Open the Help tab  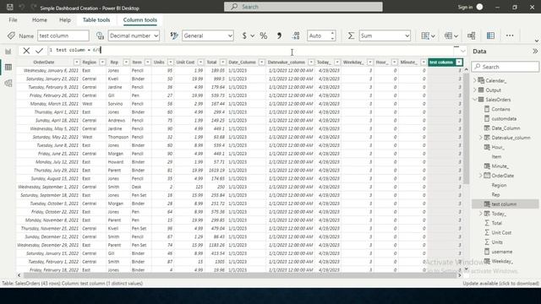(x=65, y=20)
